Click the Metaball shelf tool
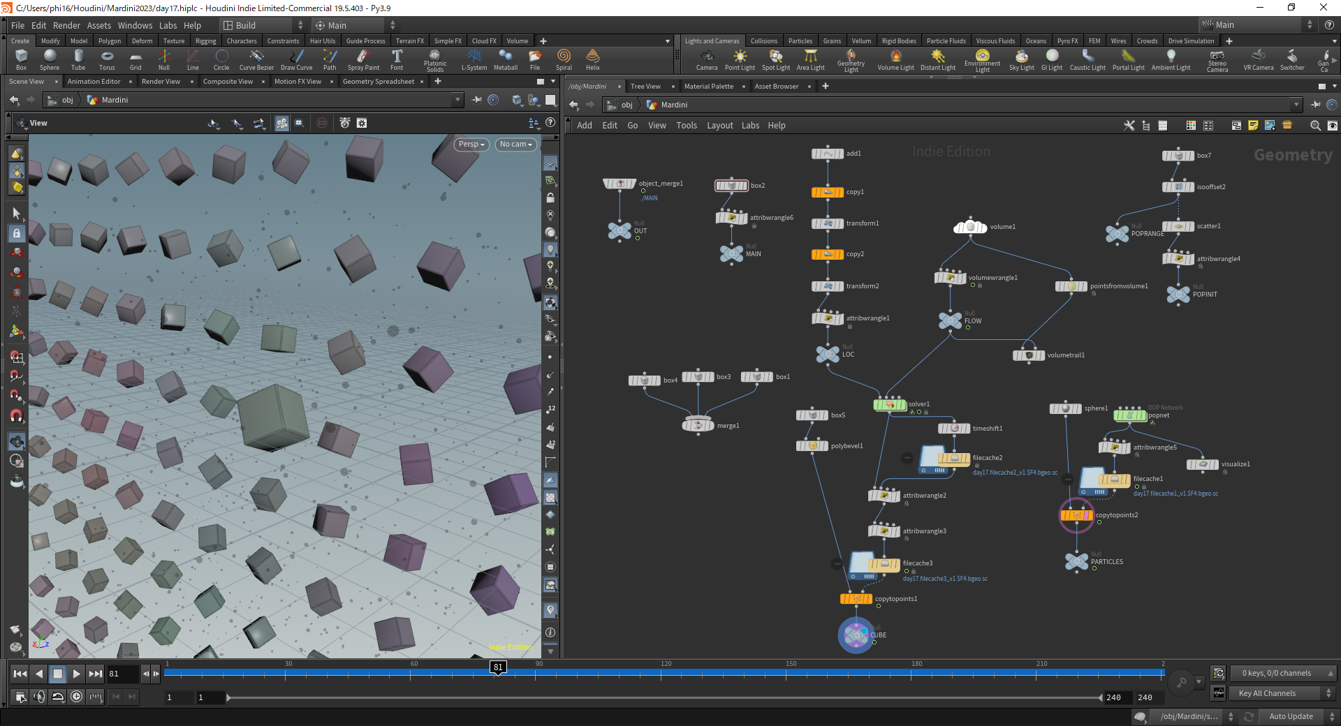1341x726 pixels. 506,60
